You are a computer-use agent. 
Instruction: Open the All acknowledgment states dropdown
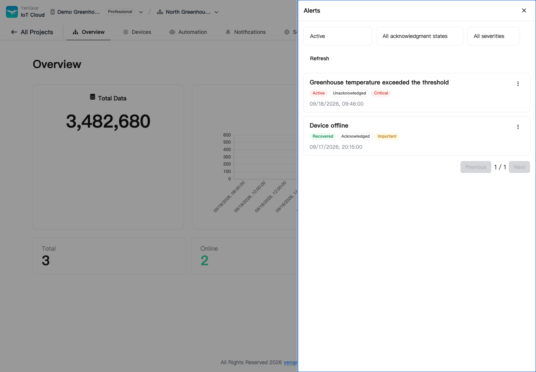(419, 36)
